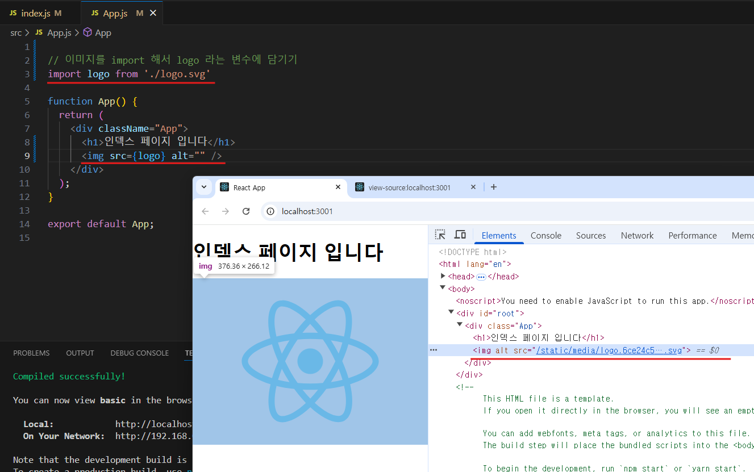
Task: Click the browser forward arrow
Action: click(225, 211)
